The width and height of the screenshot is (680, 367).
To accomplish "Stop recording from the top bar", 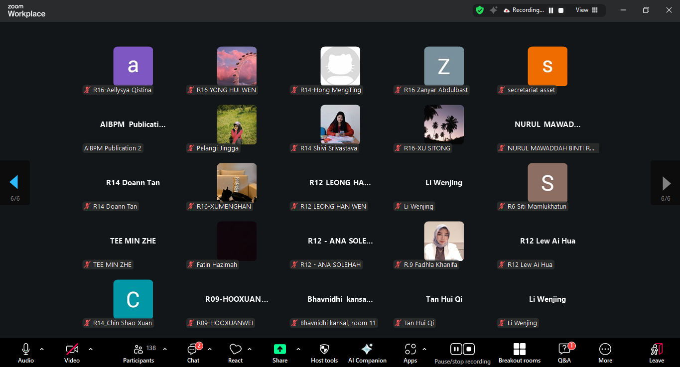I will (x=561, y=10).
